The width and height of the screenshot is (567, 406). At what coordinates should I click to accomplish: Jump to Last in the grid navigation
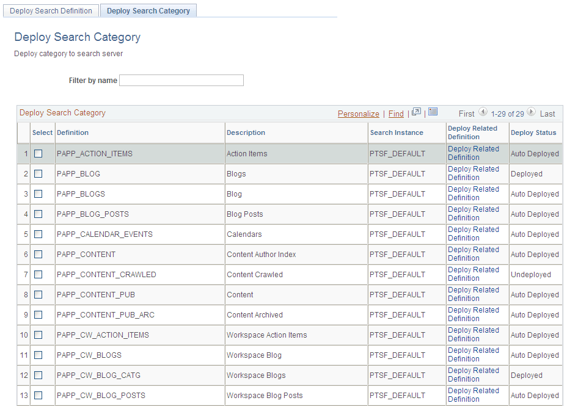pyautogui.click(x=547, y=113)
